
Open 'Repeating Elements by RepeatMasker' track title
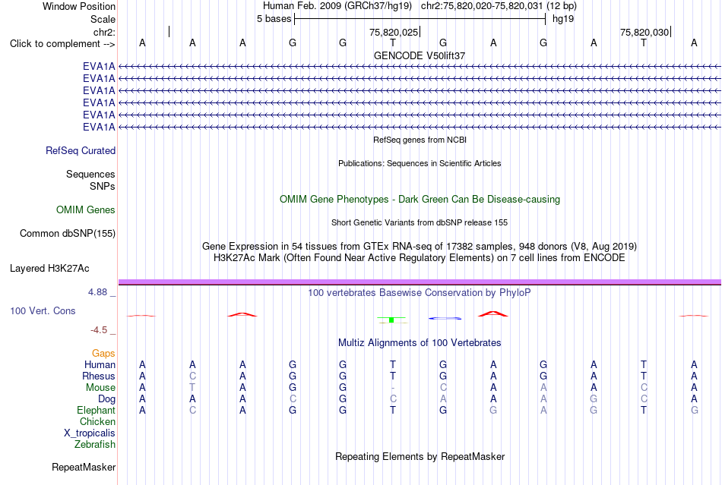click(x=420, y=457)
